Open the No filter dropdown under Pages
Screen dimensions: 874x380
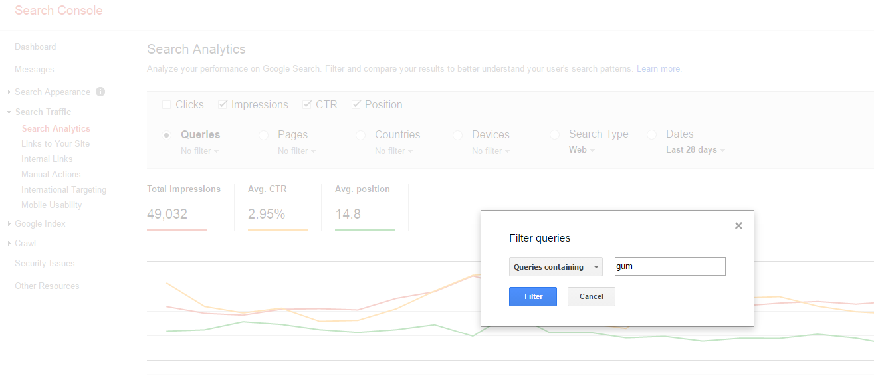(x=296, y=151)
